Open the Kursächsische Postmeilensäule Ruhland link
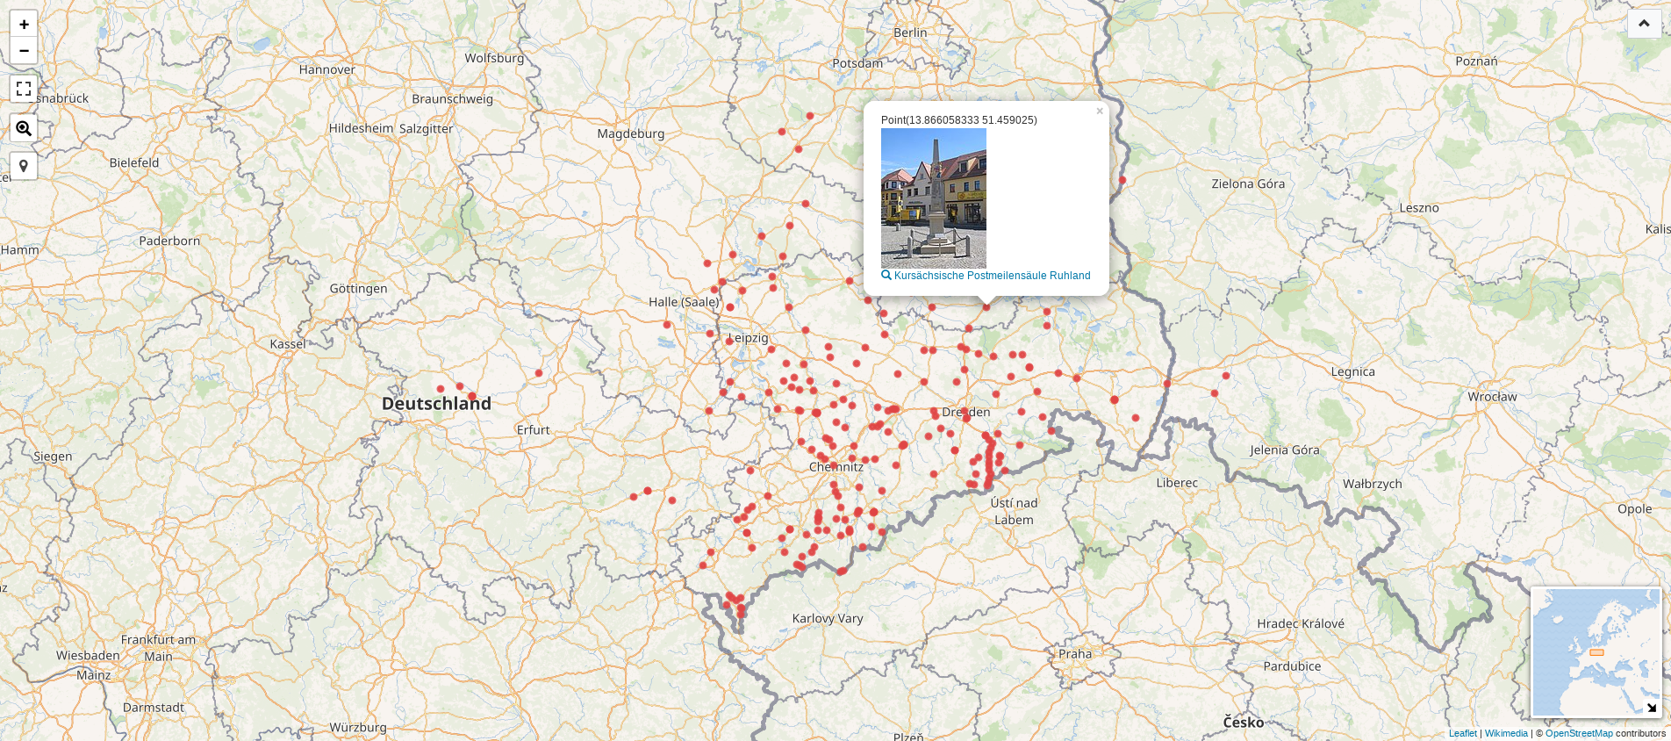This screenshot has width=1671, height=741. click(992, 276)
